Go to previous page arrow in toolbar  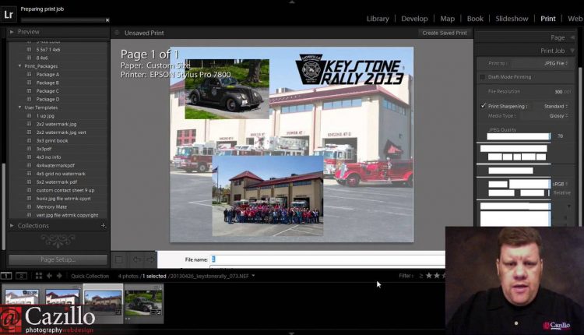[x=137, y=259]
